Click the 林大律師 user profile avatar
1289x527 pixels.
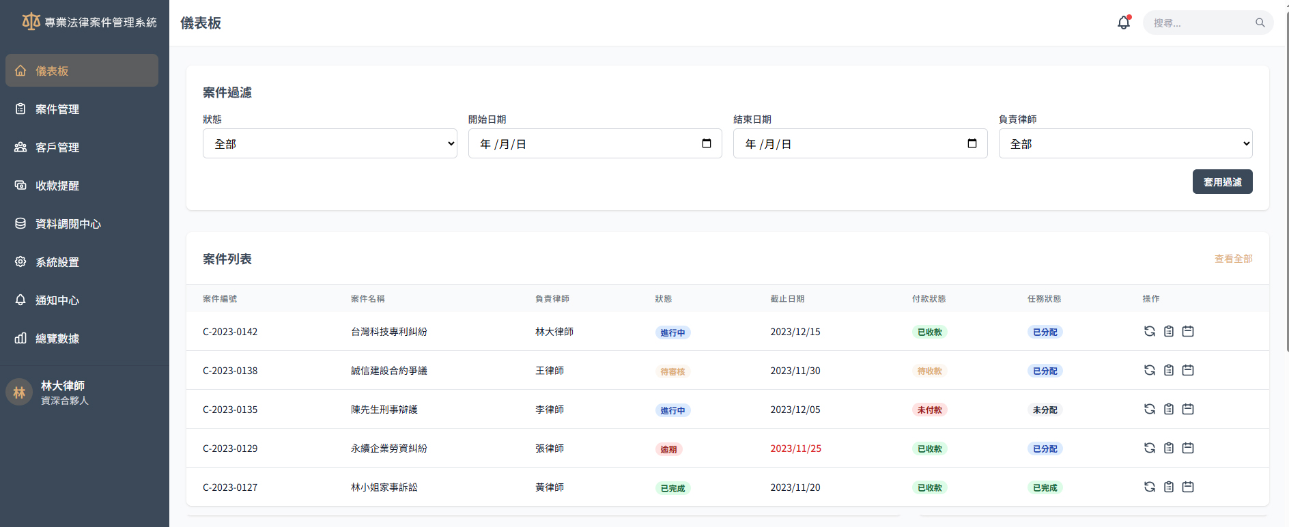coord(19,393)
